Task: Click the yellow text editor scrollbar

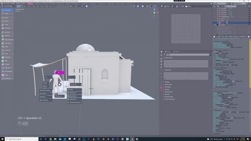Action: [x=250, y=63]
